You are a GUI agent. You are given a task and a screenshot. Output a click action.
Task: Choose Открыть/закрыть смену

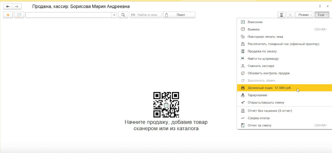pos(284,103)
